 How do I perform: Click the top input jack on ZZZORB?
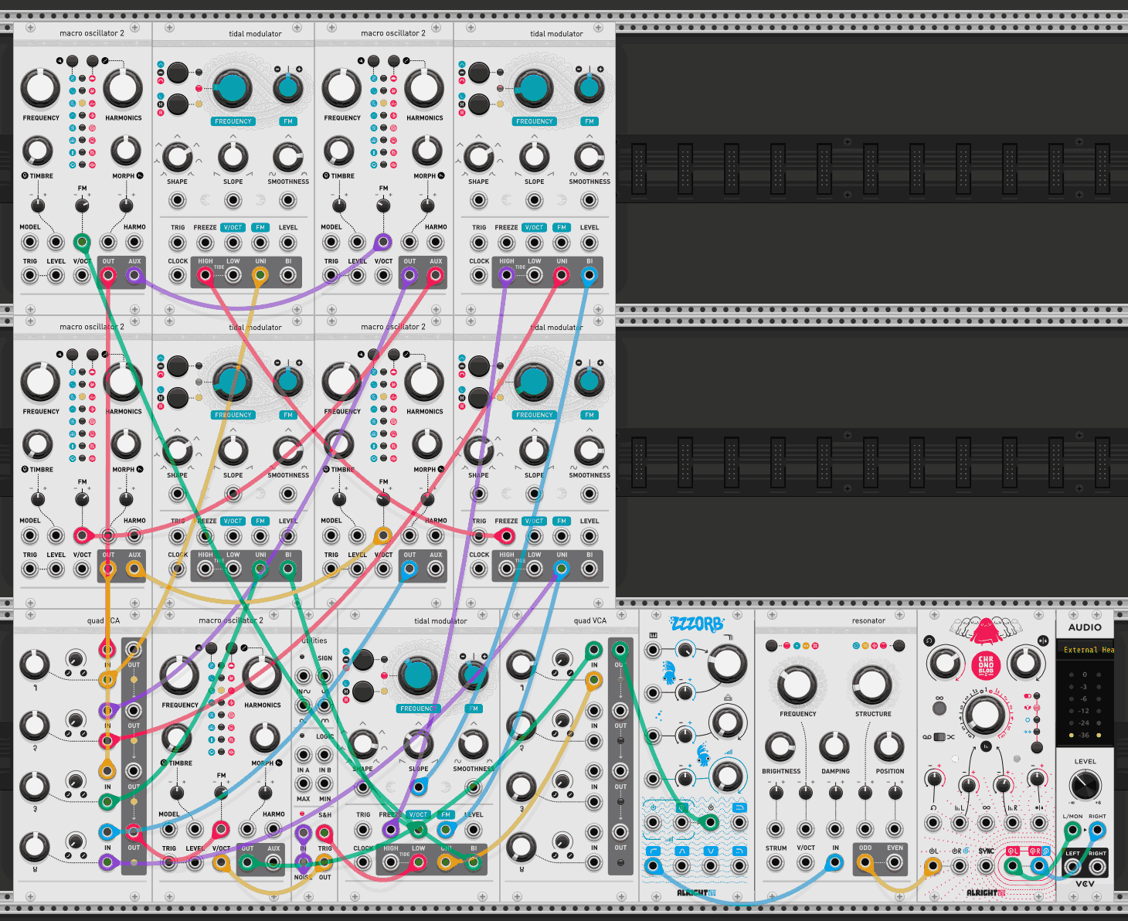tap(653, 650)
